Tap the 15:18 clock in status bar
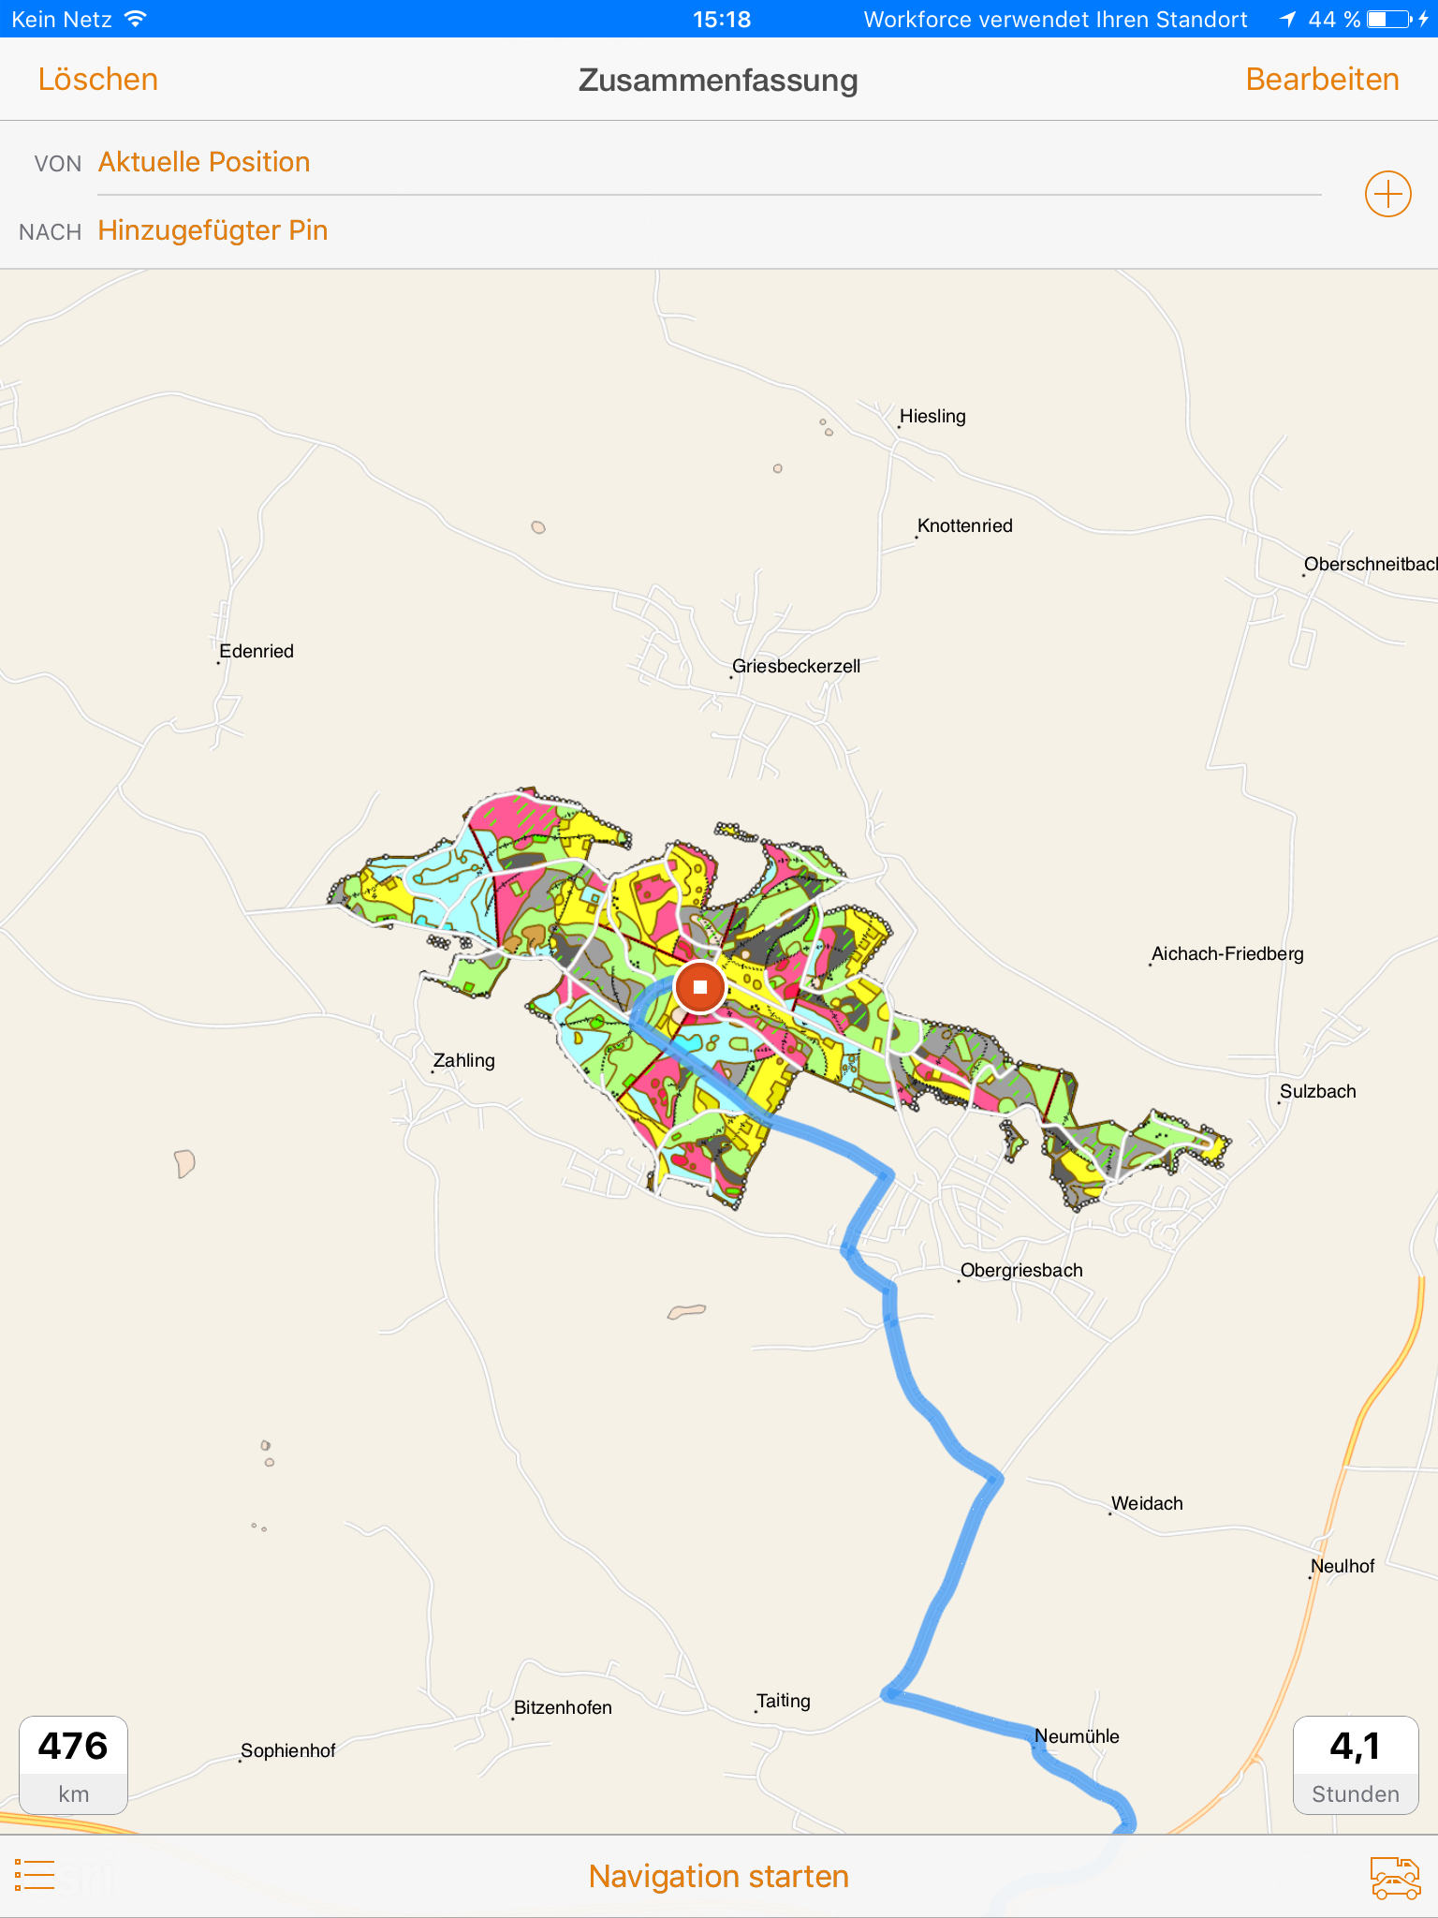The width and height of the screenshot is (1438, 1918). click(722, 19)
